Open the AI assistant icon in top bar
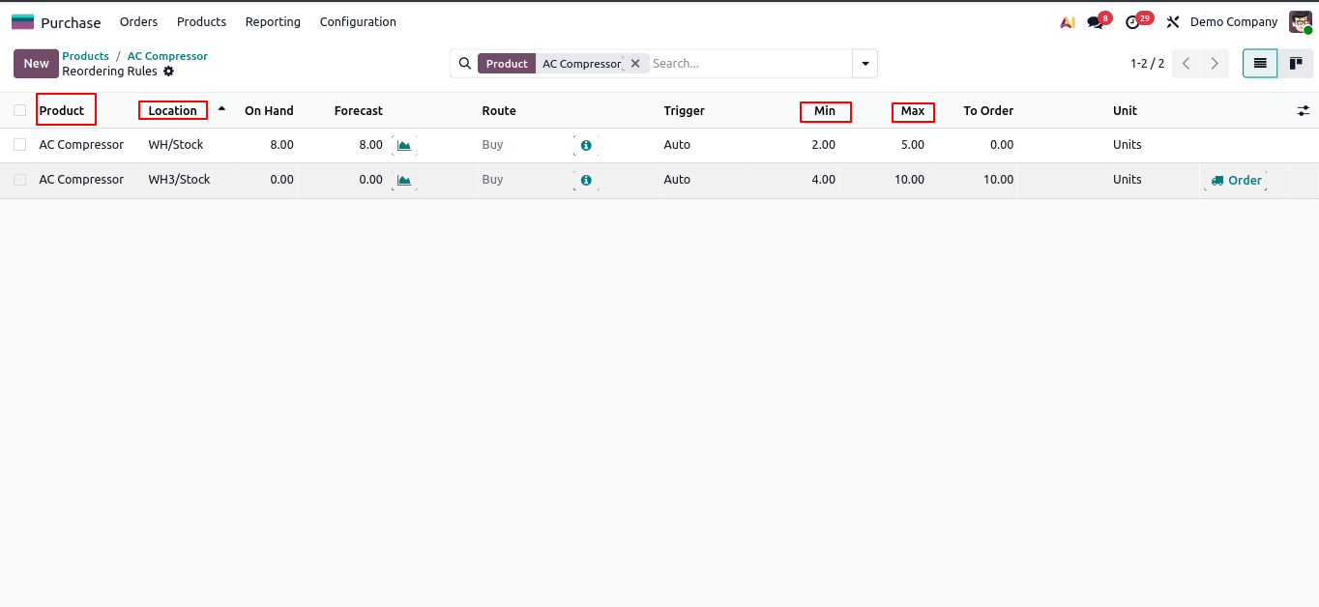This screenshot has height=607, width=1319. [x=1068, y=22]
